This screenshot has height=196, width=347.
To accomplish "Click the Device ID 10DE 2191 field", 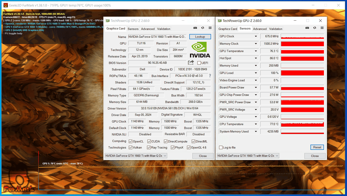I will [193, 69].
